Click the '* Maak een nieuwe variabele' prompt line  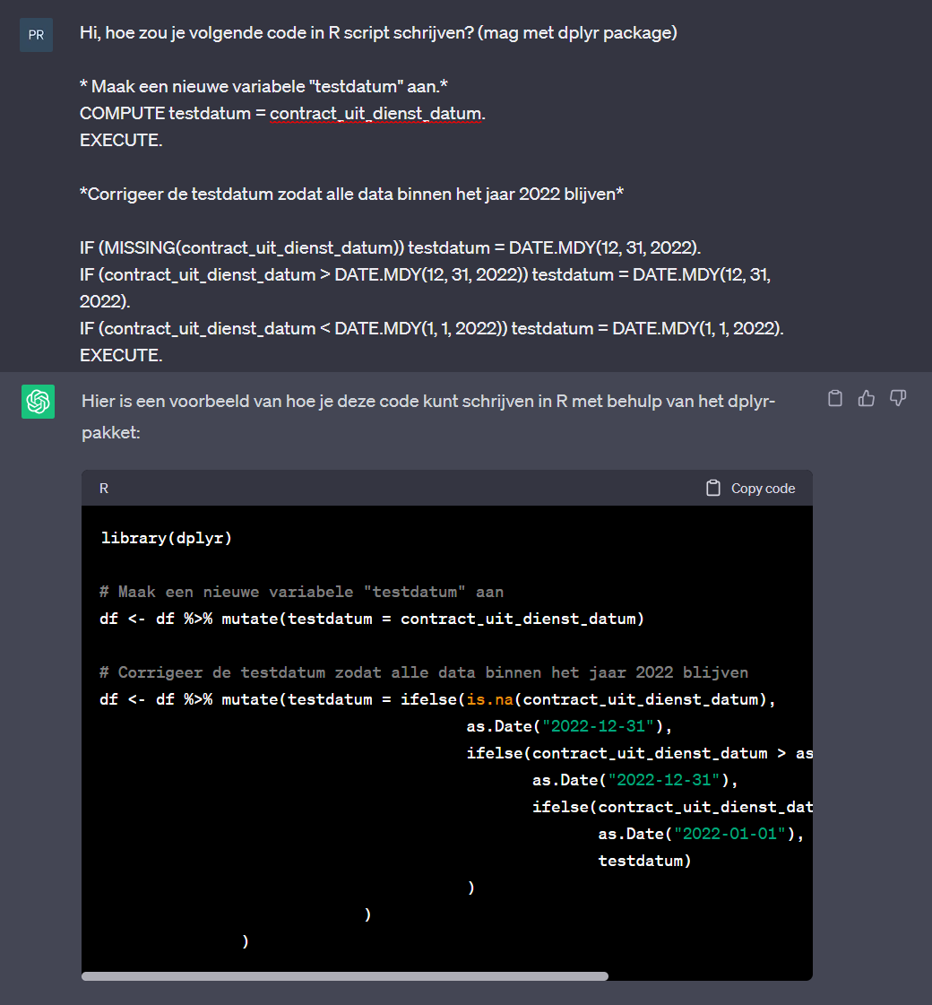[x=263, y=87]
